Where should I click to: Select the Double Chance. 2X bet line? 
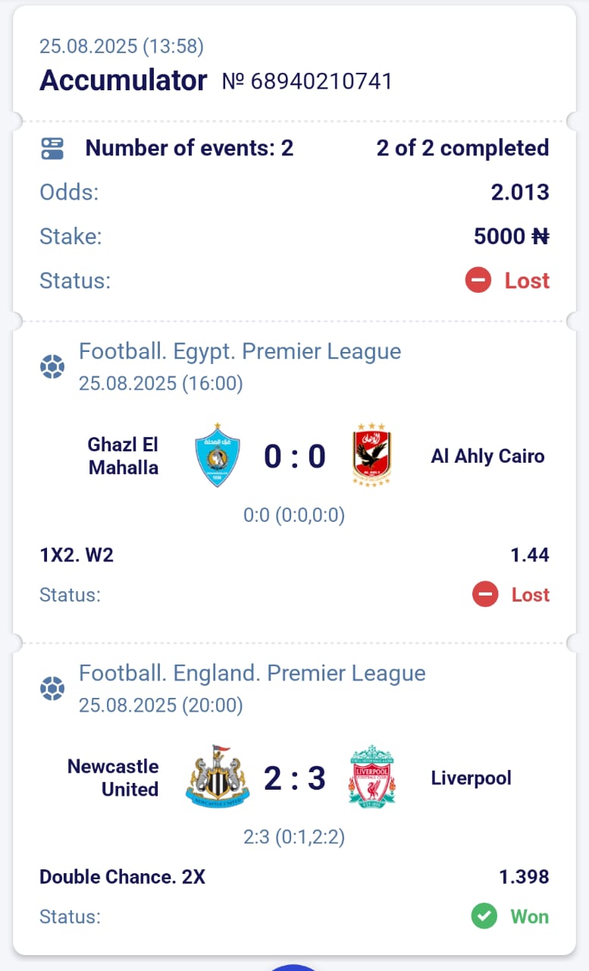pos(122,877)
